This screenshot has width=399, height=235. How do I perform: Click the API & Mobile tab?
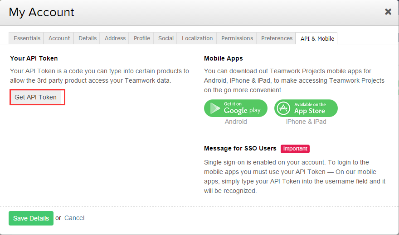point(317,38)
